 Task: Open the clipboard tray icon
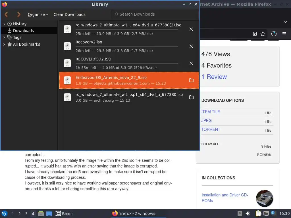pyautogui.click(x=258, y=213)
